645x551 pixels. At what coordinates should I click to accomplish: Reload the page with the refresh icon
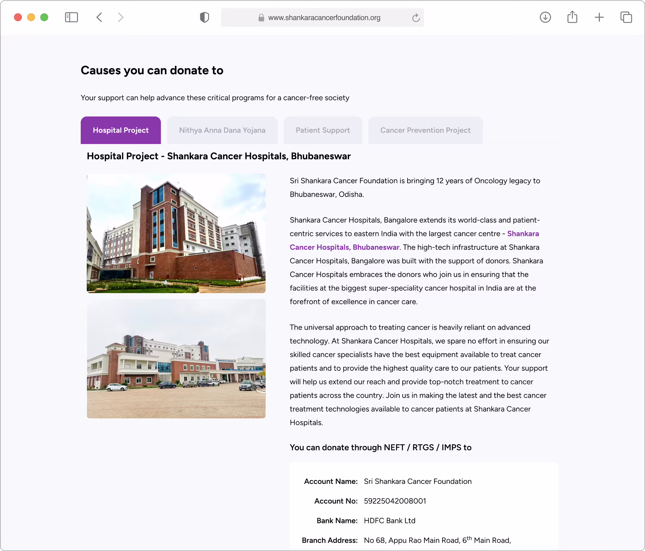[416, 18]
